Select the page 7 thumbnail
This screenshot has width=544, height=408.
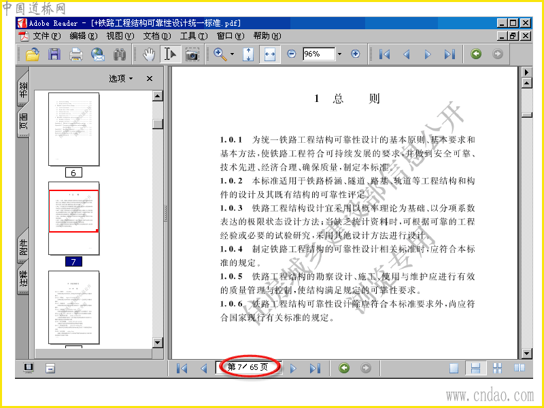pyautogui.click(x=73, y=218)
